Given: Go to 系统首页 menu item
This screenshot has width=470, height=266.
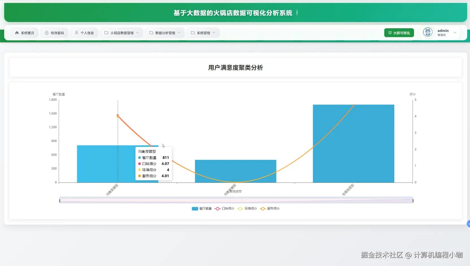Looking at the screenshot, I should [25, 33].
